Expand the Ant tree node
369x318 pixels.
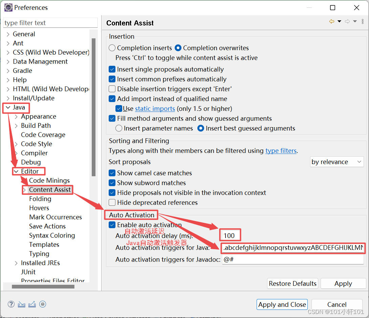[8, 43]
